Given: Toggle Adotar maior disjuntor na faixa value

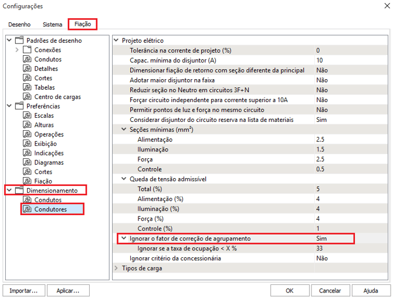Looking at the screenshot, I should coord(321,80).
